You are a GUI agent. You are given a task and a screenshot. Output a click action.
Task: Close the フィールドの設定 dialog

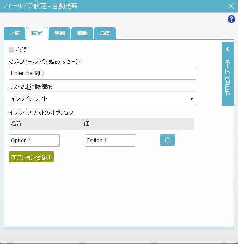pyautogui.click(x=231, y=6)
